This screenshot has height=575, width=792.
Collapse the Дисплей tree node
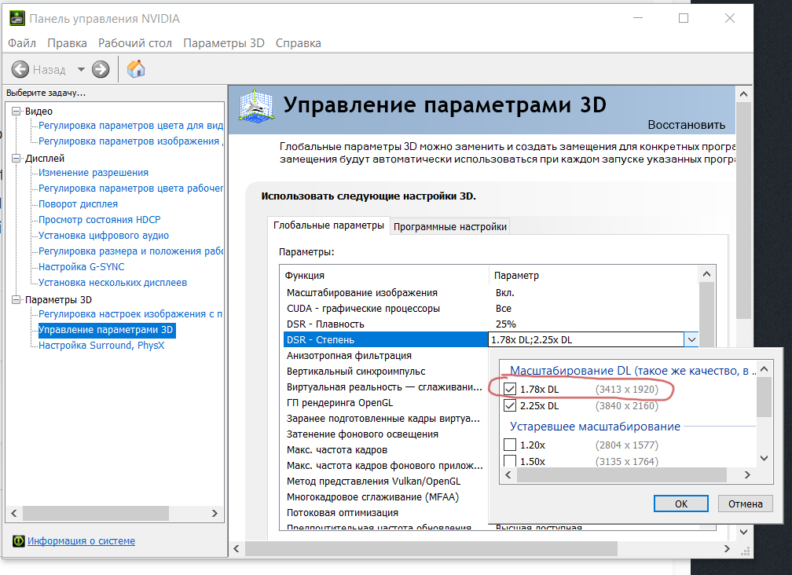(x=16, y=158)
